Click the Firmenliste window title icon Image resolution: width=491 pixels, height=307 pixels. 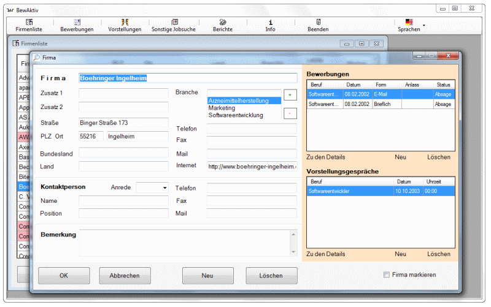click(x=16, y=44)
